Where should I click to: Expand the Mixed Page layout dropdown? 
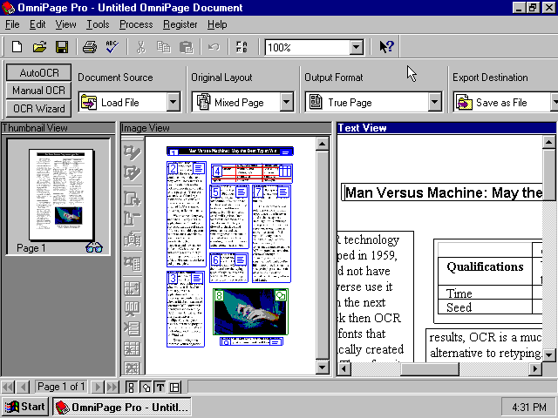pyautogui.click(x=286, y=103)
